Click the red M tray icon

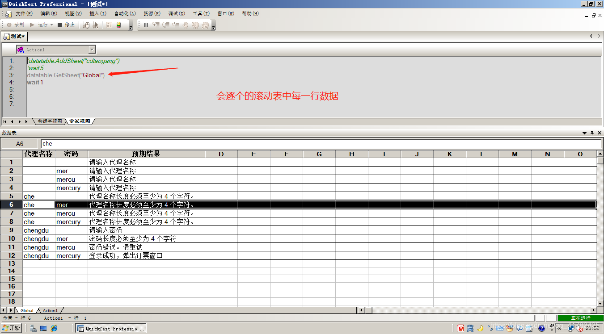460,329
